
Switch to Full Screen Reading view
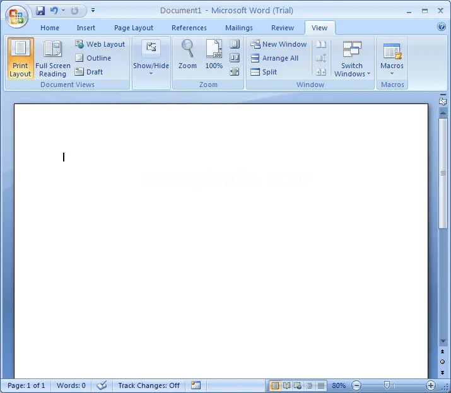tap(53, 59)
